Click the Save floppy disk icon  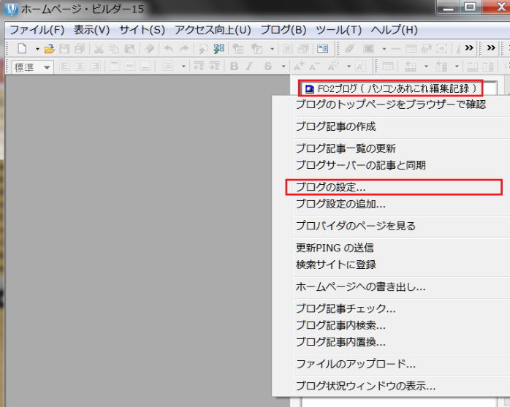[64, 49]
